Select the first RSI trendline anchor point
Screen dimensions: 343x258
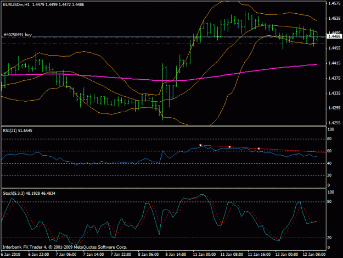(x=200, y=145)
